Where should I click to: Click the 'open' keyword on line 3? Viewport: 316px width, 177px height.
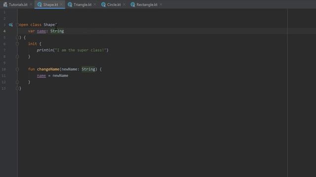24,25
